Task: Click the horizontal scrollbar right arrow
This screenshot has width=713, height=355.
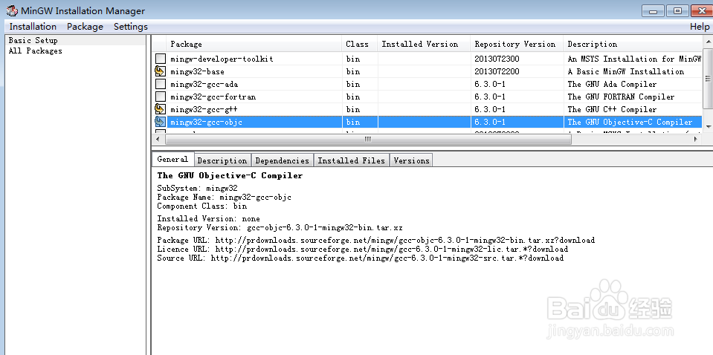Action: (696, 140)
